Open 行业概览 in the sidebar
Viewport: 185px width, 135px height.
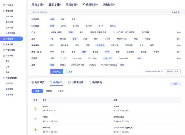click(x=10, y=5)
